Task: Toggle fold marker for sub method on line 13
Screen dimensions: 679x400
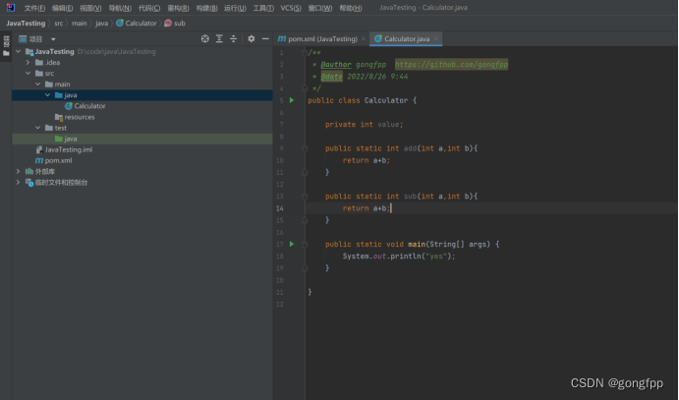Action: (x=305, y=197)
